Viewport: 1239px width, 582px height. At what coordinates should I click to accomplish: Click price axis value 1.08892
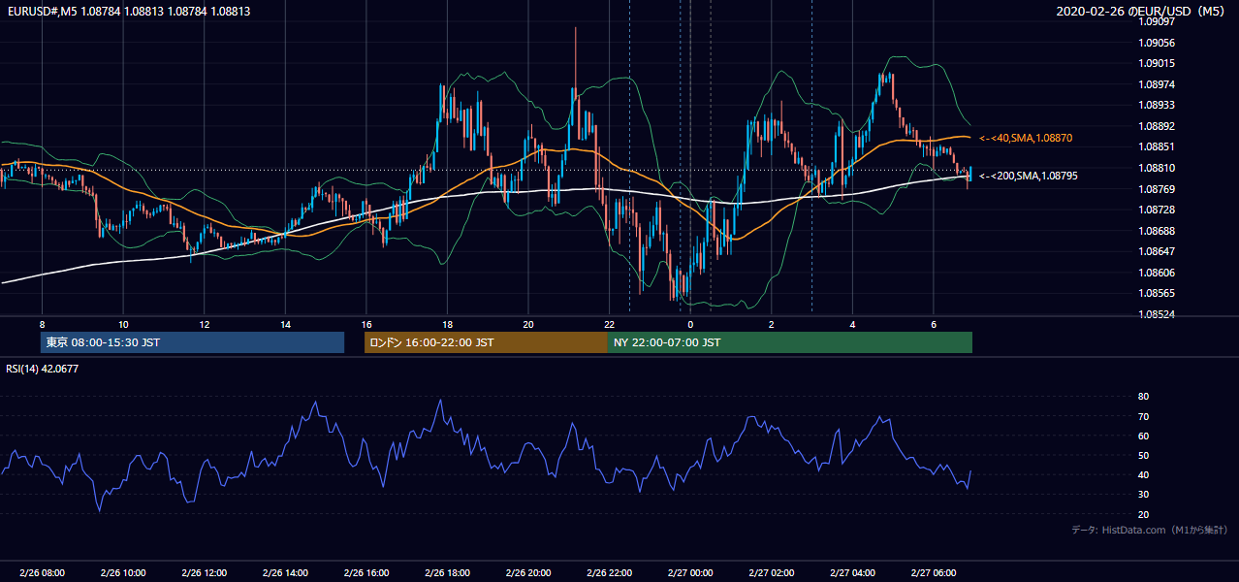coord(1158,126)
